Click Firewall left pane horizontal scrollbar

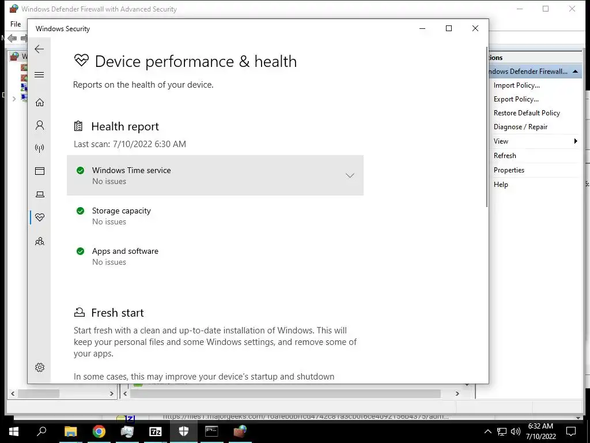coord(39,393)
